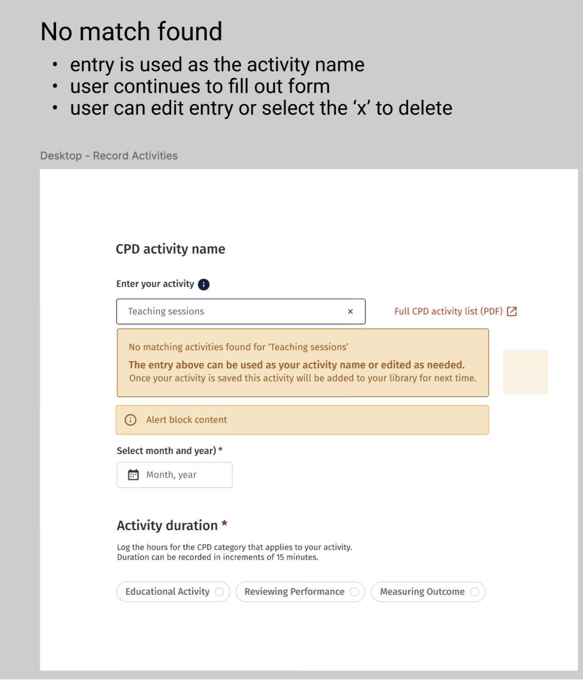Click the pale cream color swatch square
The height and width of the screenshot is (680, 583).
[525, 372]
